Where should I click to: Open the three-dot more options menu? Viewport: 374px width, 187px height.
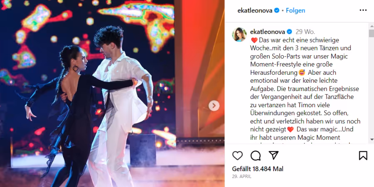click(363, 10)
